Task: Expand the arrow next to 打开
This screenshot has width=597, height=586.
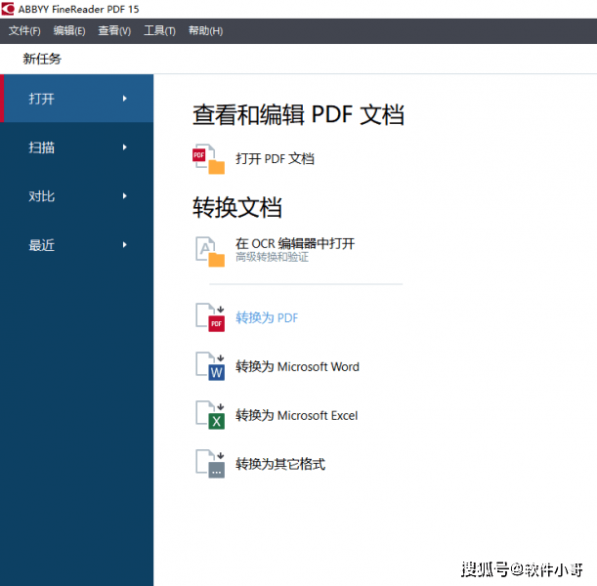Action: [x=124, y=99]
